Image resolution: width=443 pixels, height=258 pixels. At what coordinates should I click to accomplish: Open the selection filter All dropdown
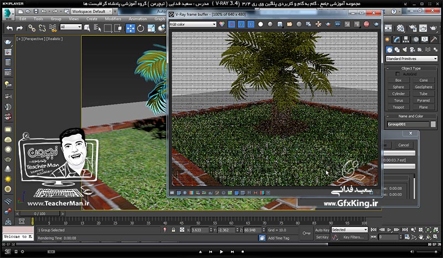coord(71,27)
